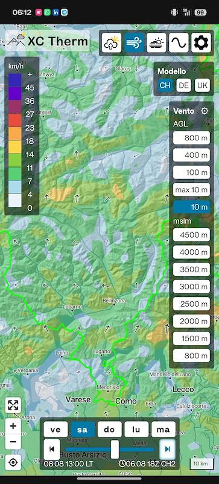Select wind at 4500 m mslm
The width and height of the screenshot is (219, 484).
coord(191,235)
